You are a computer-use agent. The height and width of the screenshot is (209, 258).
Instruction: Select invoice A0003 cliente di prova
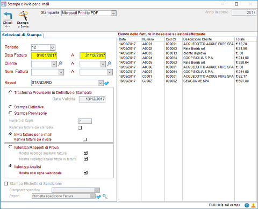[x=187, y=53]
